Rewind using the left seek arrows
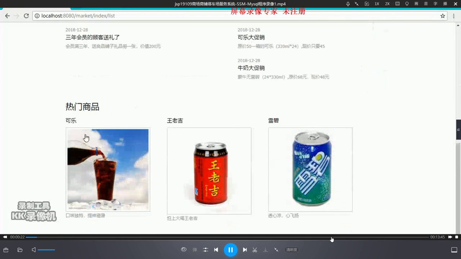Screen dimensions: 461x259 click(5, 237)
